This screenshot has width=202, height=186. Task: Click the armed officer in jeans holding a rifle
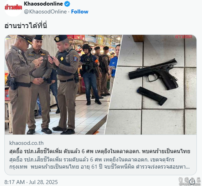click(x=90, y=74)
